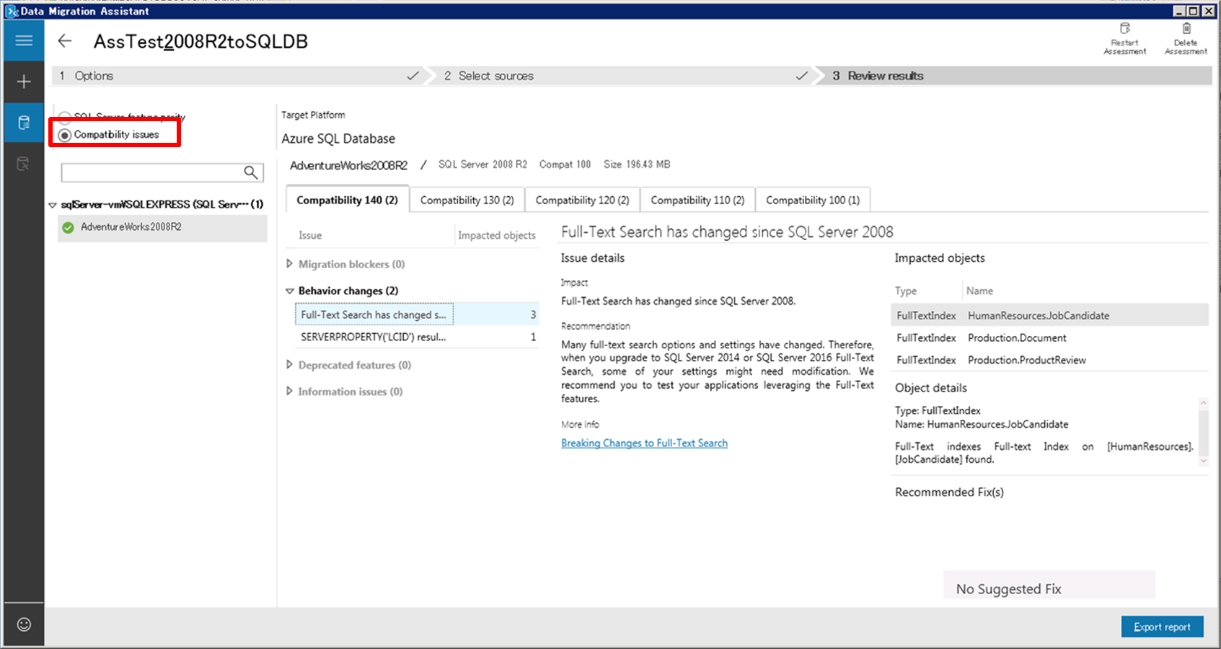Image resolution: width=1221 pixels, height=649 pixels.
Task: Select the Compatibility issues radio button
Action: pos(65,135)
